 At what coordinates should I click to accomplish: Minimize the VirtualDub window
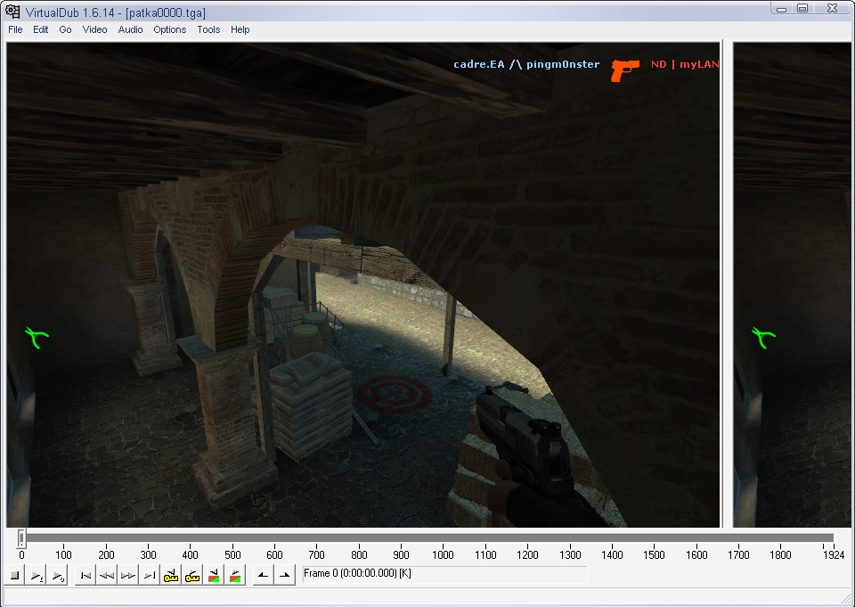coord(782,8)
